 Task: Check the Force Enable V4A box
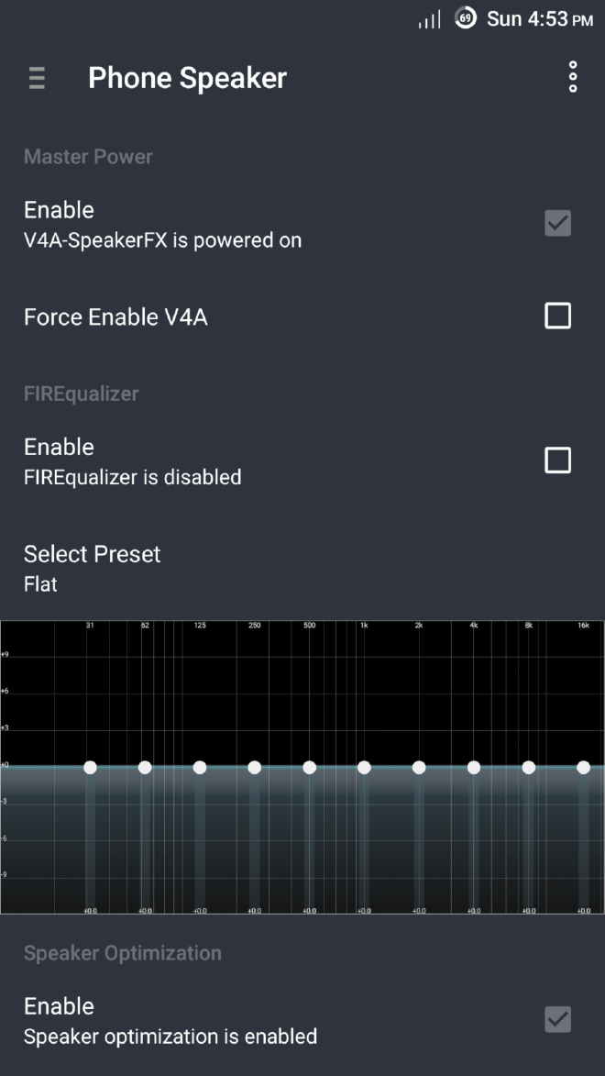point(557,316)
